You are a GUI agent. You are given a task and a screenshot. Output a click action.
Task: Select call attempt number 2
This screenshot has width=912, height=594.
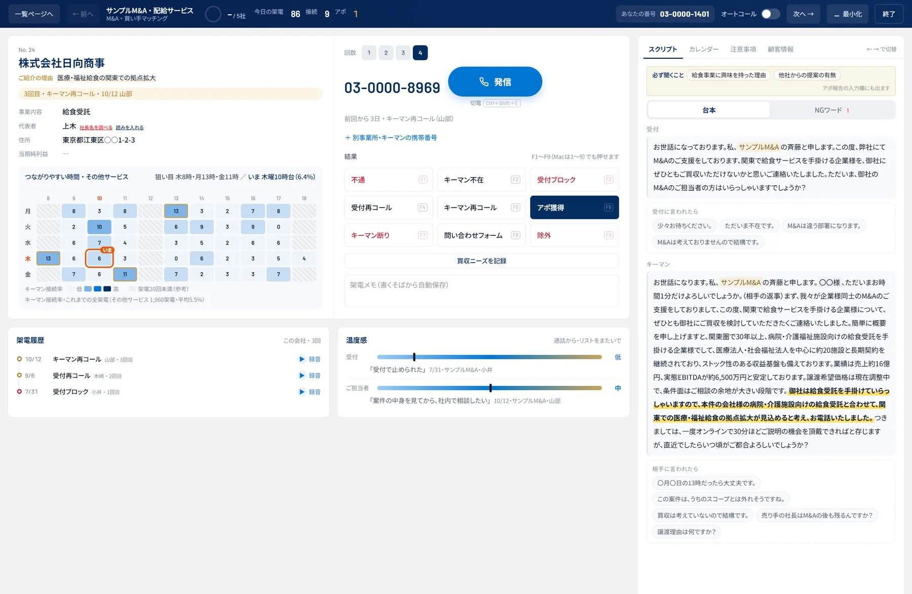pos(386,53)
